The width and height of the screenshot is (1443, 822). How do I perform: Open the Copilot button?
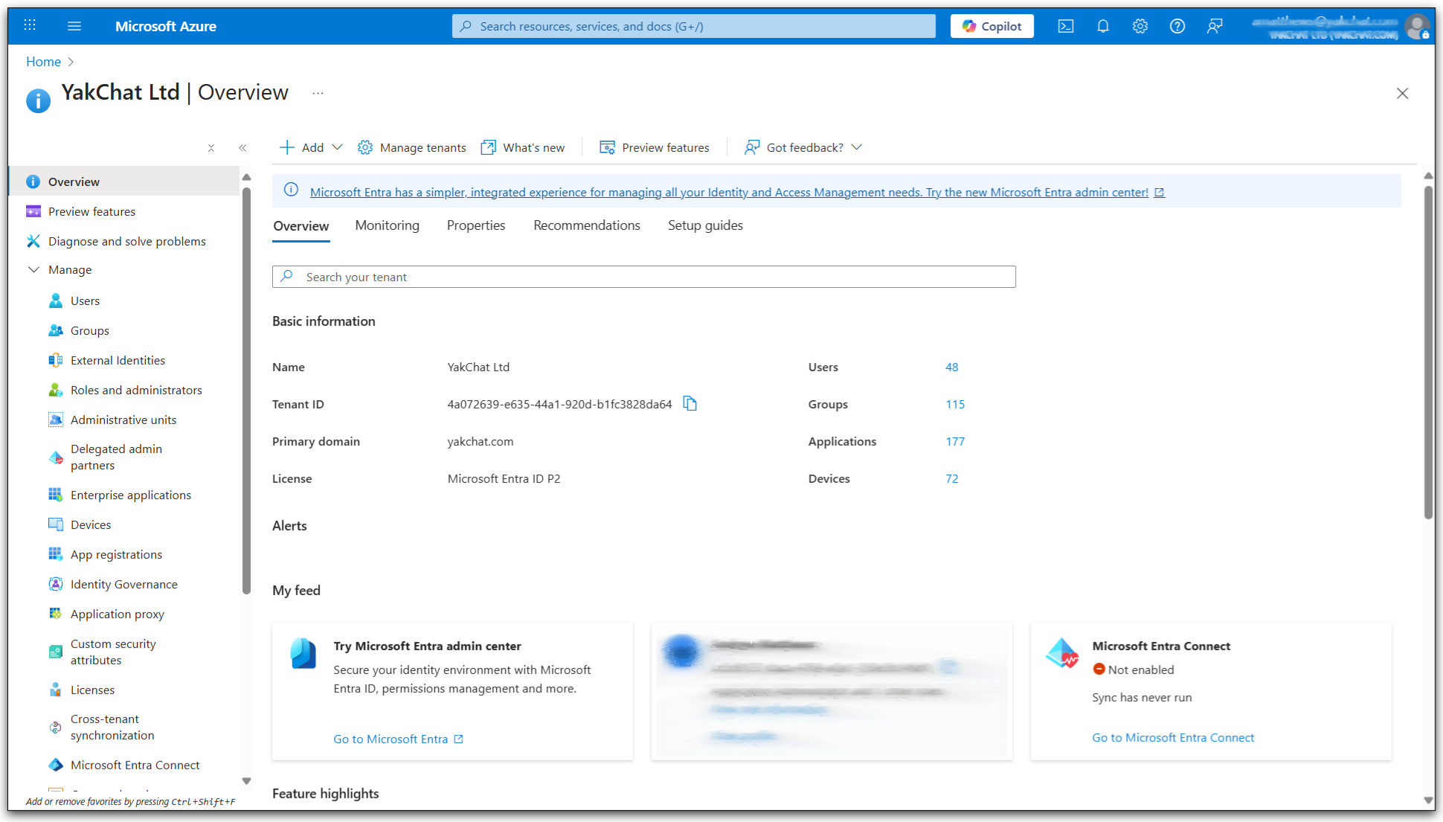[992, 26]
